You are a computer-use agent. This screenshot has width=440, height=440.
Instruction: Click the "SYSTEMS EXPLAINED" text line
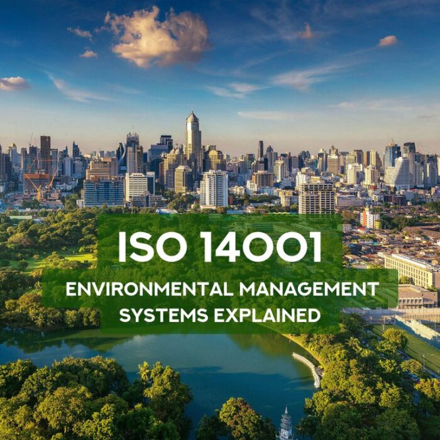click(220, 315)
